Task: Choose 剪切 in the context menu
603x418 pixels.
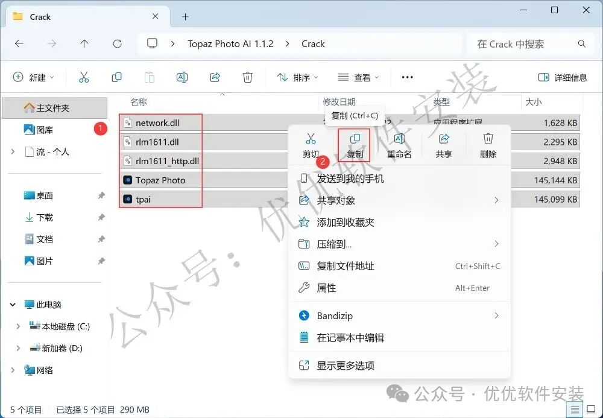Action: pos(311,145)
